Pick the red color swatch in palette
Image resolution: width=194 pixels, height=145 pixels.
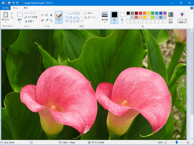tap(140, 13)
